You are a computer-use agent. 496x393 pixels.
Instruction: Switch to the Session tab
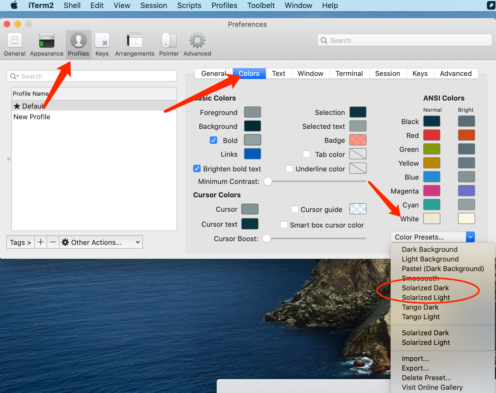point(388,74)
